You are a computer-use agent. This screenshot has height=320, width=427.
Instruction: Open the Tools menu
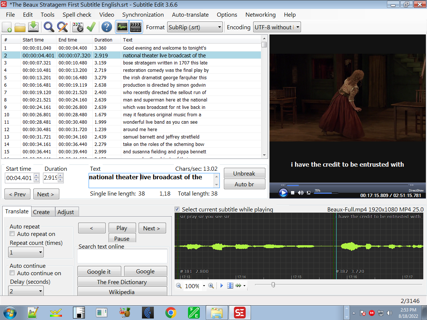(47, 15)
